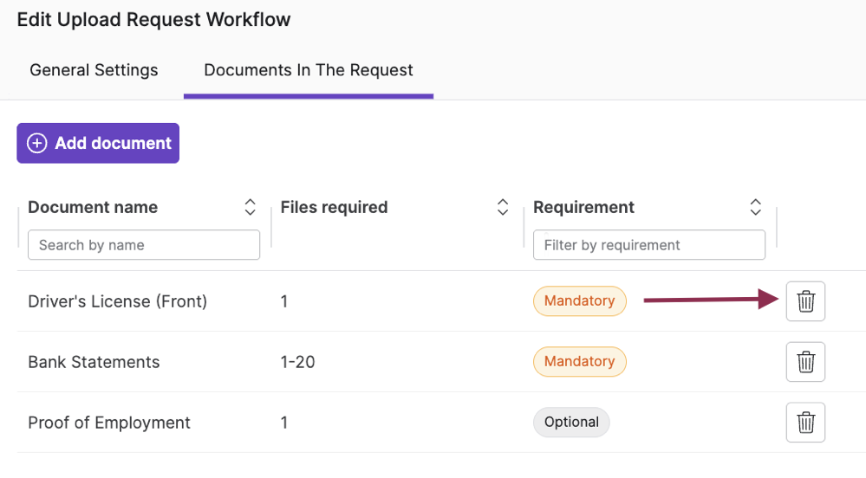Image resolution: width=866 pixels, height=478 pixels.
Task: Sort by Document name using arrows icon
Action: click(x=250, y=207)
